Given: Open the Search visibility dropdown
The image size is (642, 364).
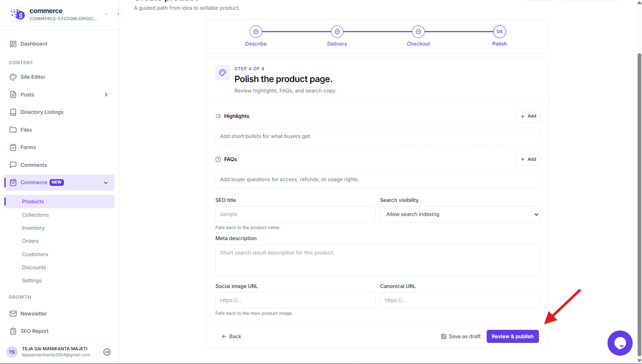Looking at the screenshot, I should [460, 214].
